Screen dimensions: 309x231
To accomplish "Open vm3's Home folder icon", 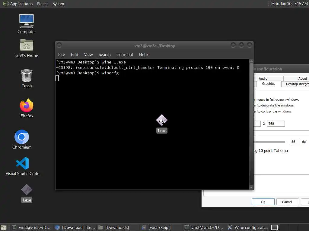I will 27,48.
